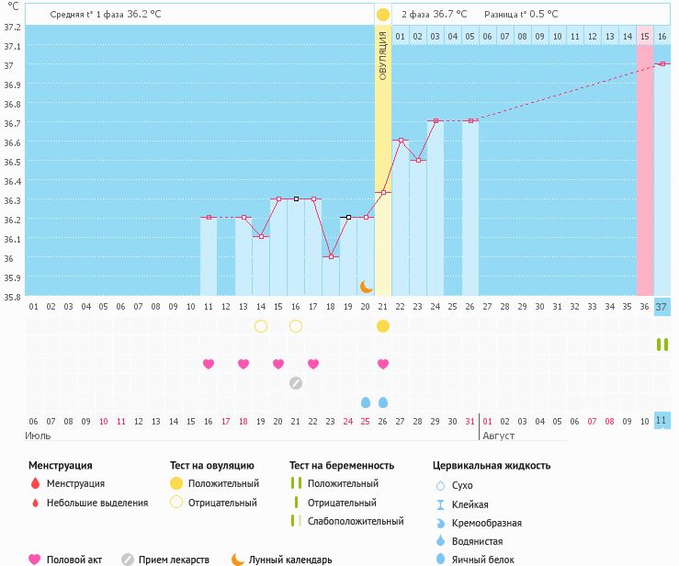Click the highlighted August 11 date cell
Viewport: 679px width, 566px height.
[x=662, y=421]
